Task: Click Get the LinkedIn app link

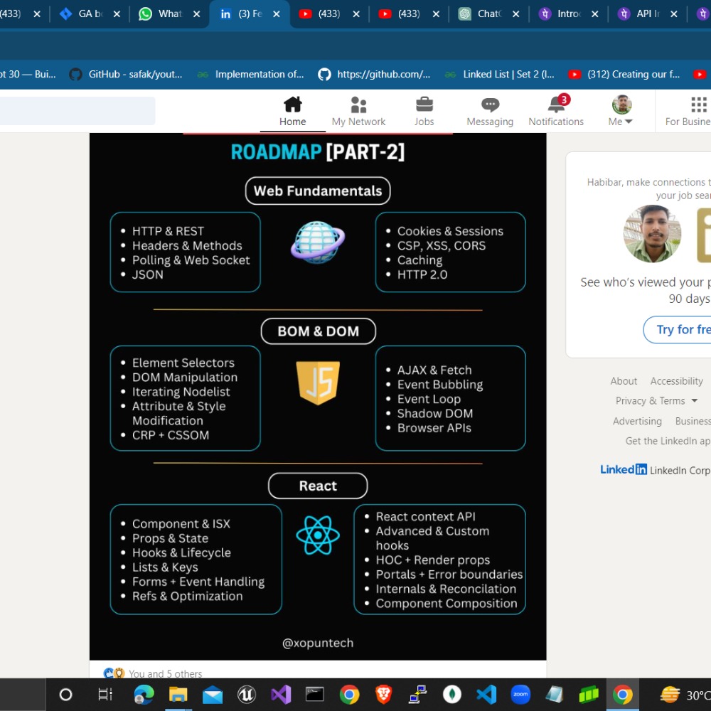Action: tap(668, 441)
